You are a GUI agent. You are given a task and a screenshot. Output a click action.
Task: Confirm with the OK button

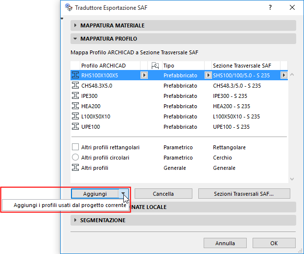coord(274,243)
